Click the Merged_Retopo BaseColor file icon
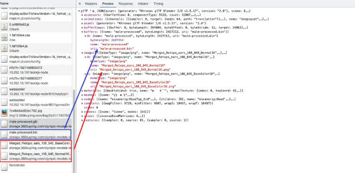This screenshot has height=173, width=355. point(4,145)
